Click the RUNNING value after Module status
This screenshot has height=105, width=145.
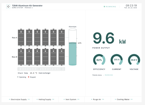click(x=109, y=75)
